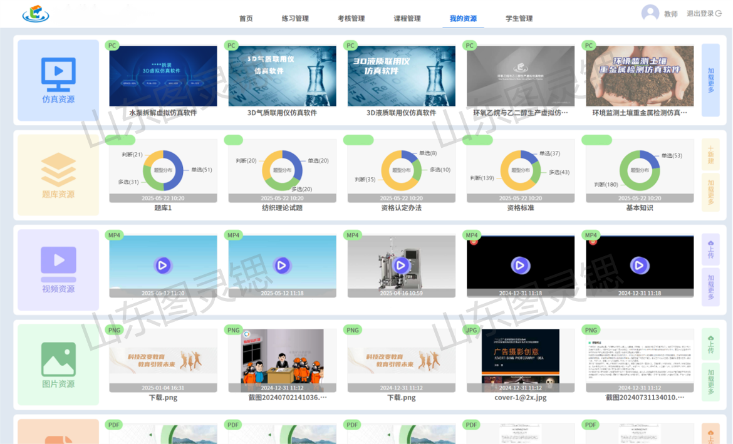Play the bioreactor equipment video
Screen dimensions: 733x444
coord(401,266)
